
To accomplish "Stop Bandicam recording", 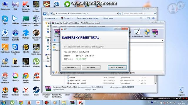I will pyautogui.click(x=186, y=98).
